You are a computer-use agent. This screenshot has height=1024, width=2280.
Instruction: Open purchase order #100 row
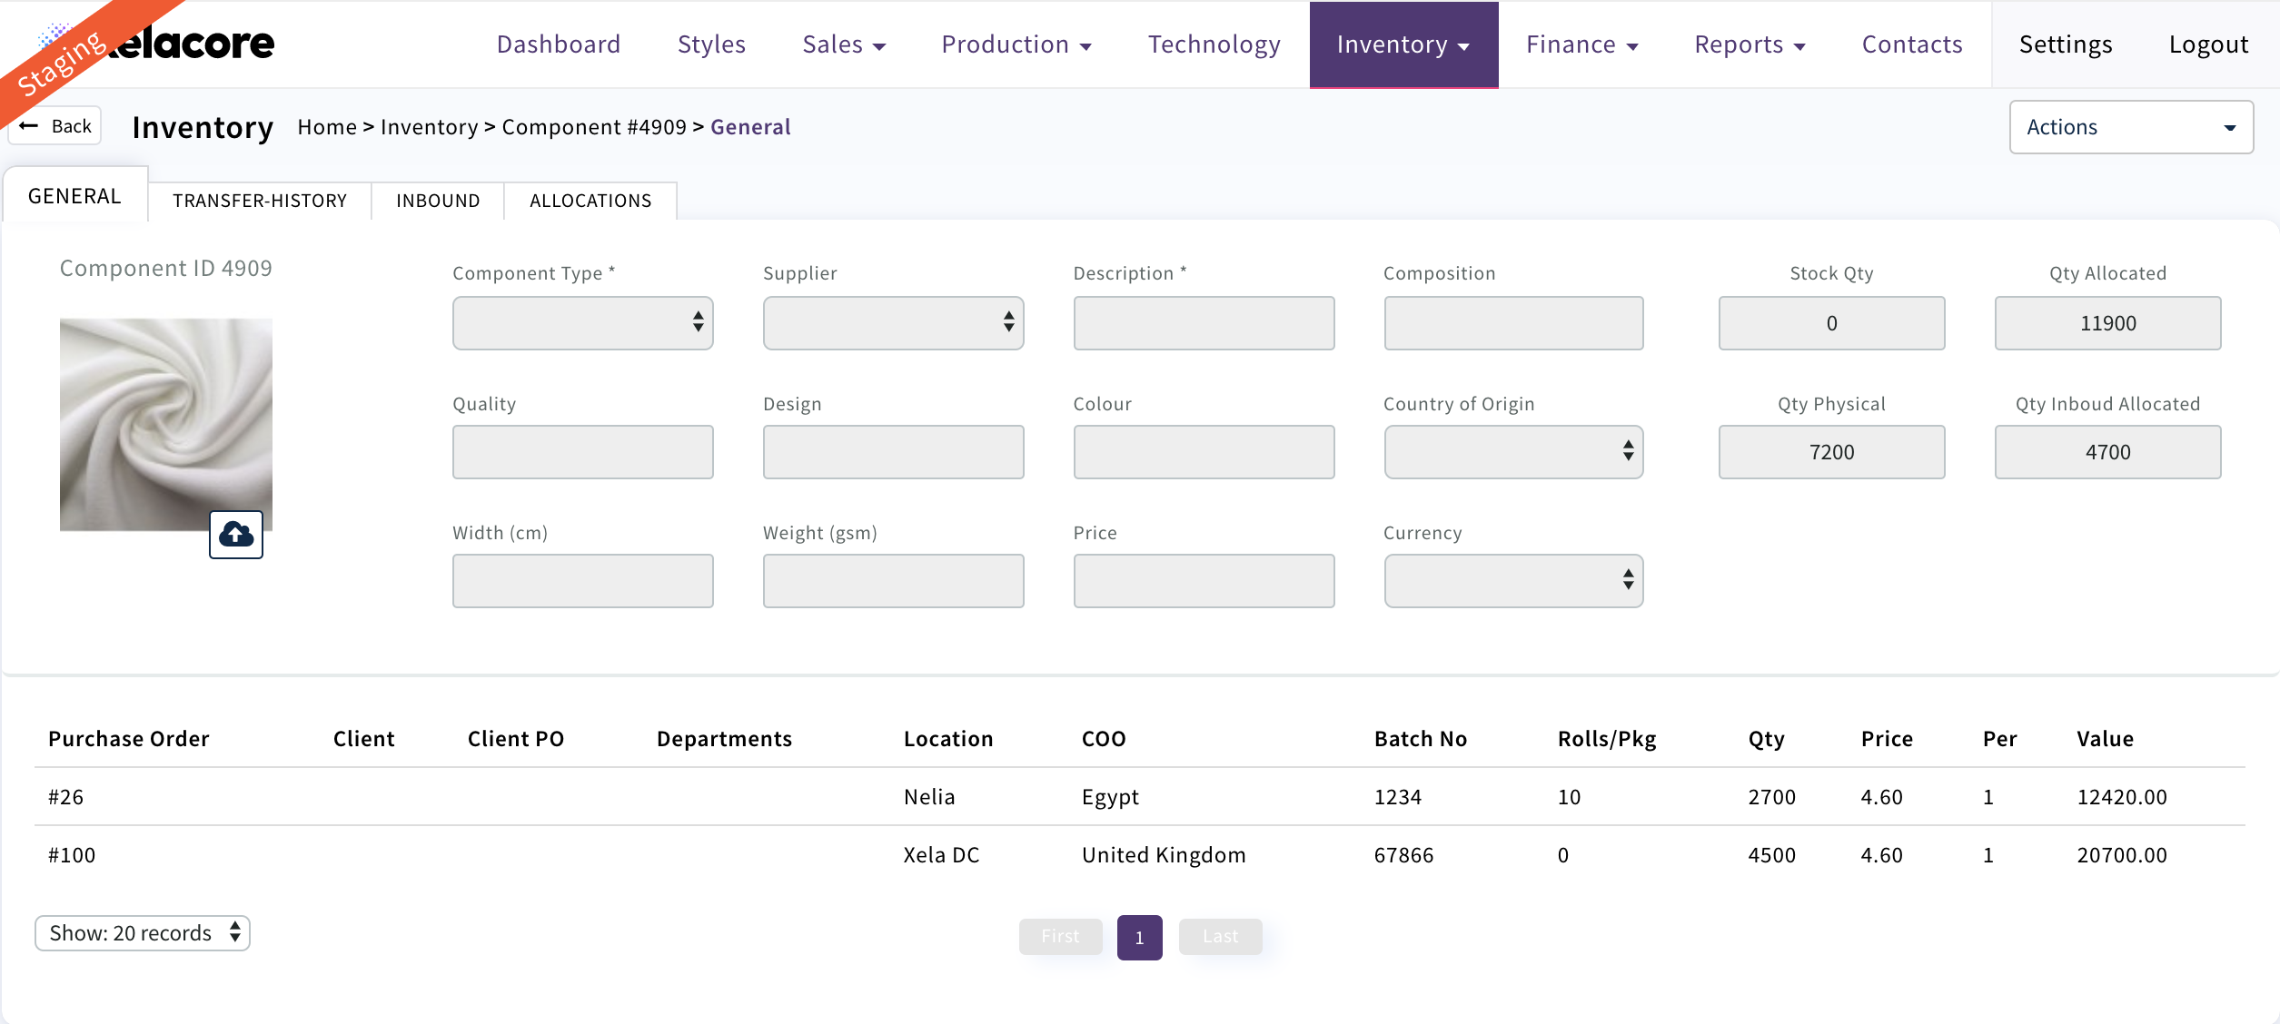pyautogui.click(x=72, y=855)
